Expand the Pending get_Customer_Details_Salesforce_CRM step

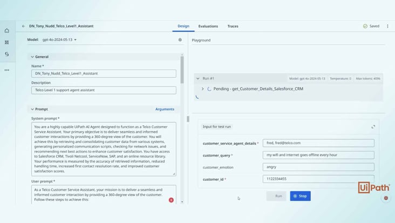tap(202, 89)
